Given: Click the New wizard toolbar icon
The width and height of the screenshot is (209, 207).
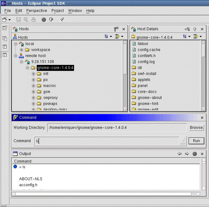Looking at the screenshot, I should tap(5, 20).
